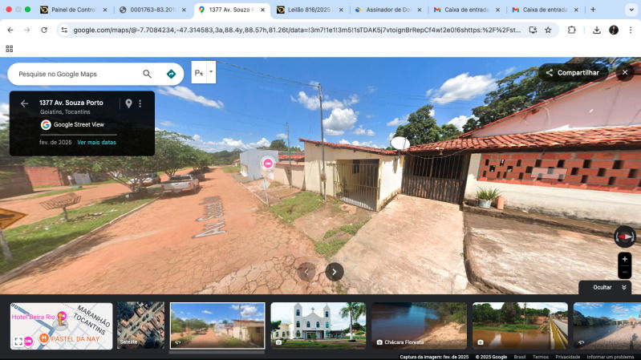This screenshot has height=360, width=641.
Task: Open the extensions puzzle icon
Action: [571, 30]
